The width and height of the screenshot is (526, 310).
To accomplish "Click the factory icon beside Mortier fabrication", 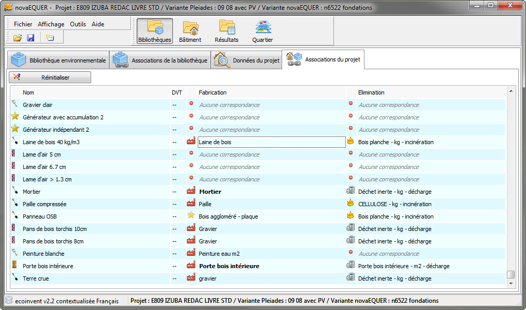I will (x=191, y=191).
